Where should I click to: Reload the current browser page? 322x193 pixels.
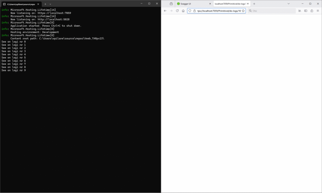[177, 11]
